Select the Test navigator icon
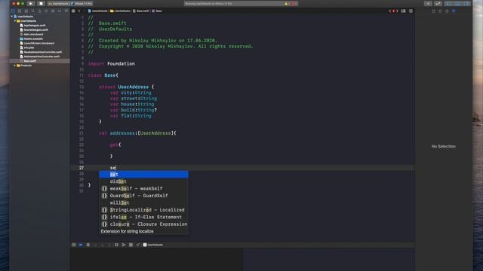Image resolution: width=483 pixels, height=271 pixels. click(x=46, y=11)
